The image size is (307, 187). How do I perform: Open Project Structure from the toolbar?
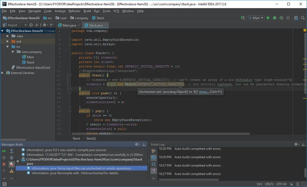[296, 18]
